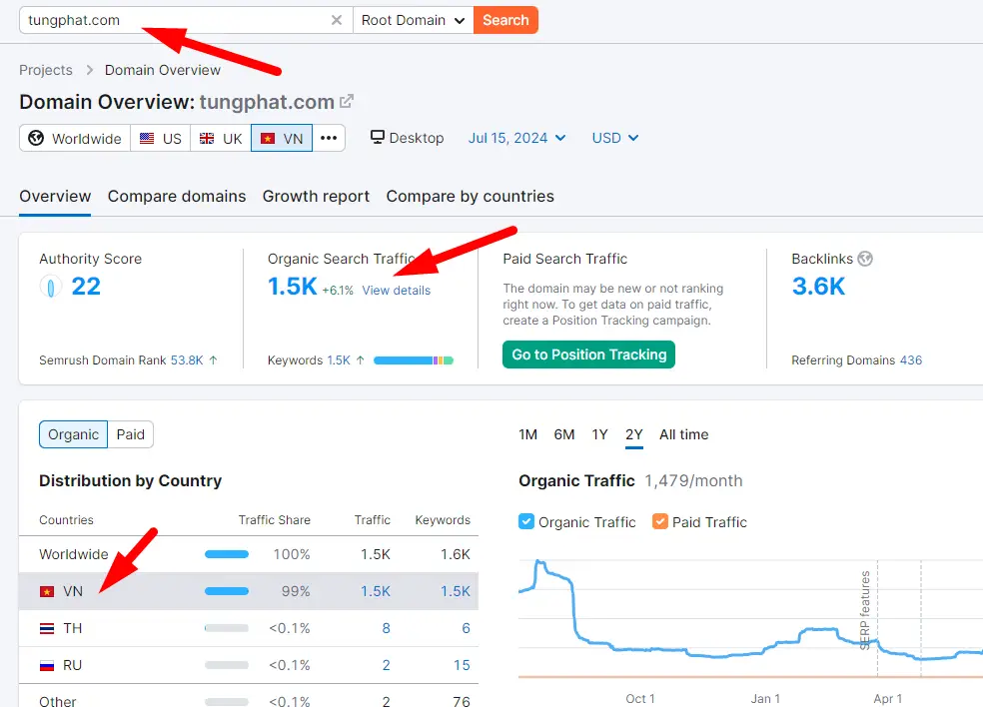Click the Russia flag in distribution table
This screenshot has height=707, width=983.
pyautogui.click(x=47, y=666)
